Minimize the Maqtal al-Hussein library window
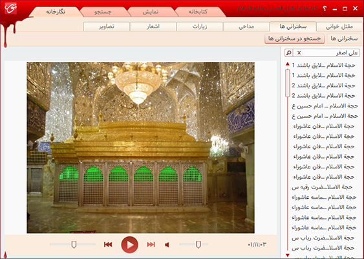This screenshot has height=259, width=364. [334, 9]
